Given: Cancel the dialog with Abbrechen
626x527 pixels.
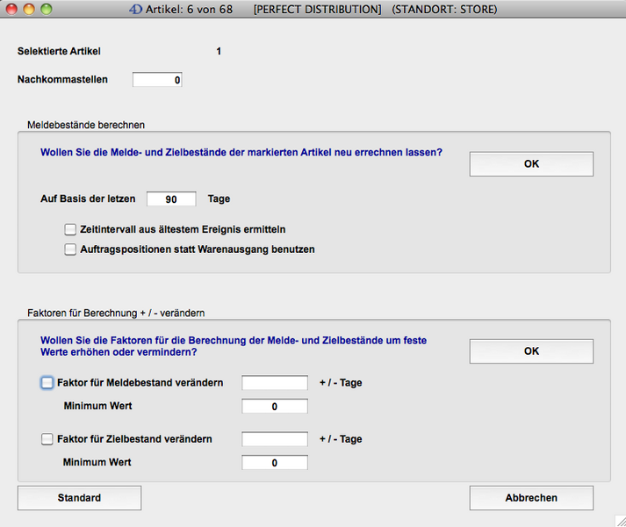Looking at the screenshot, I should point(531,498).
